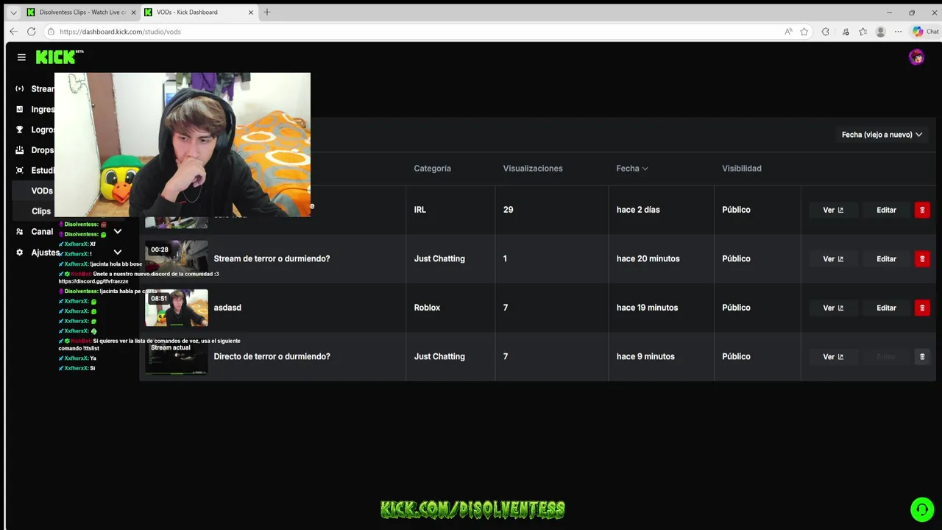Open the 'Fecha (viejo a nuevo)' sort dropdown

882,135
